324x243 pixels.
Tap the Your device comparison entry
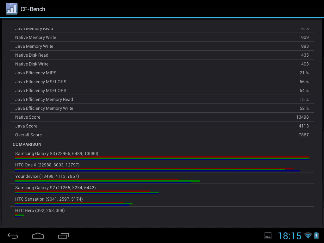[162, 178]
